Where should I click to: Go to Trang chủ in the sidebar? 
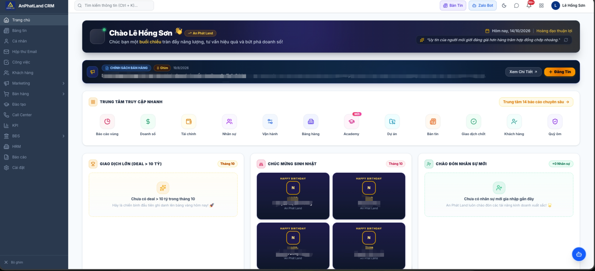34,20
